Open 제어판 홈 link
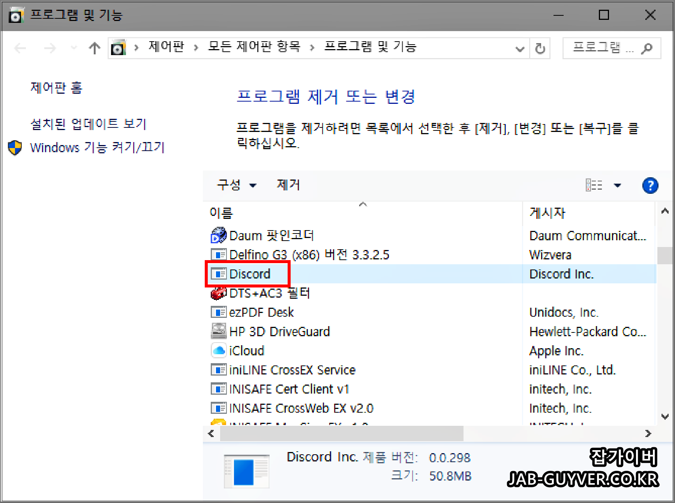The height and width of the screenshot is (503, 675). (56, 88)
